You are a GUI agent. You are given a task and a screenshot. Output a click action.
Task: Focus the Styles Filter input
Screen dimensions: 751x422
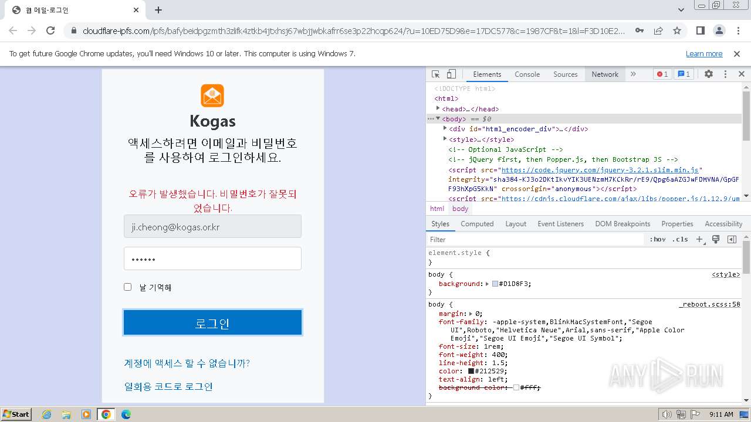pos(536,239)
